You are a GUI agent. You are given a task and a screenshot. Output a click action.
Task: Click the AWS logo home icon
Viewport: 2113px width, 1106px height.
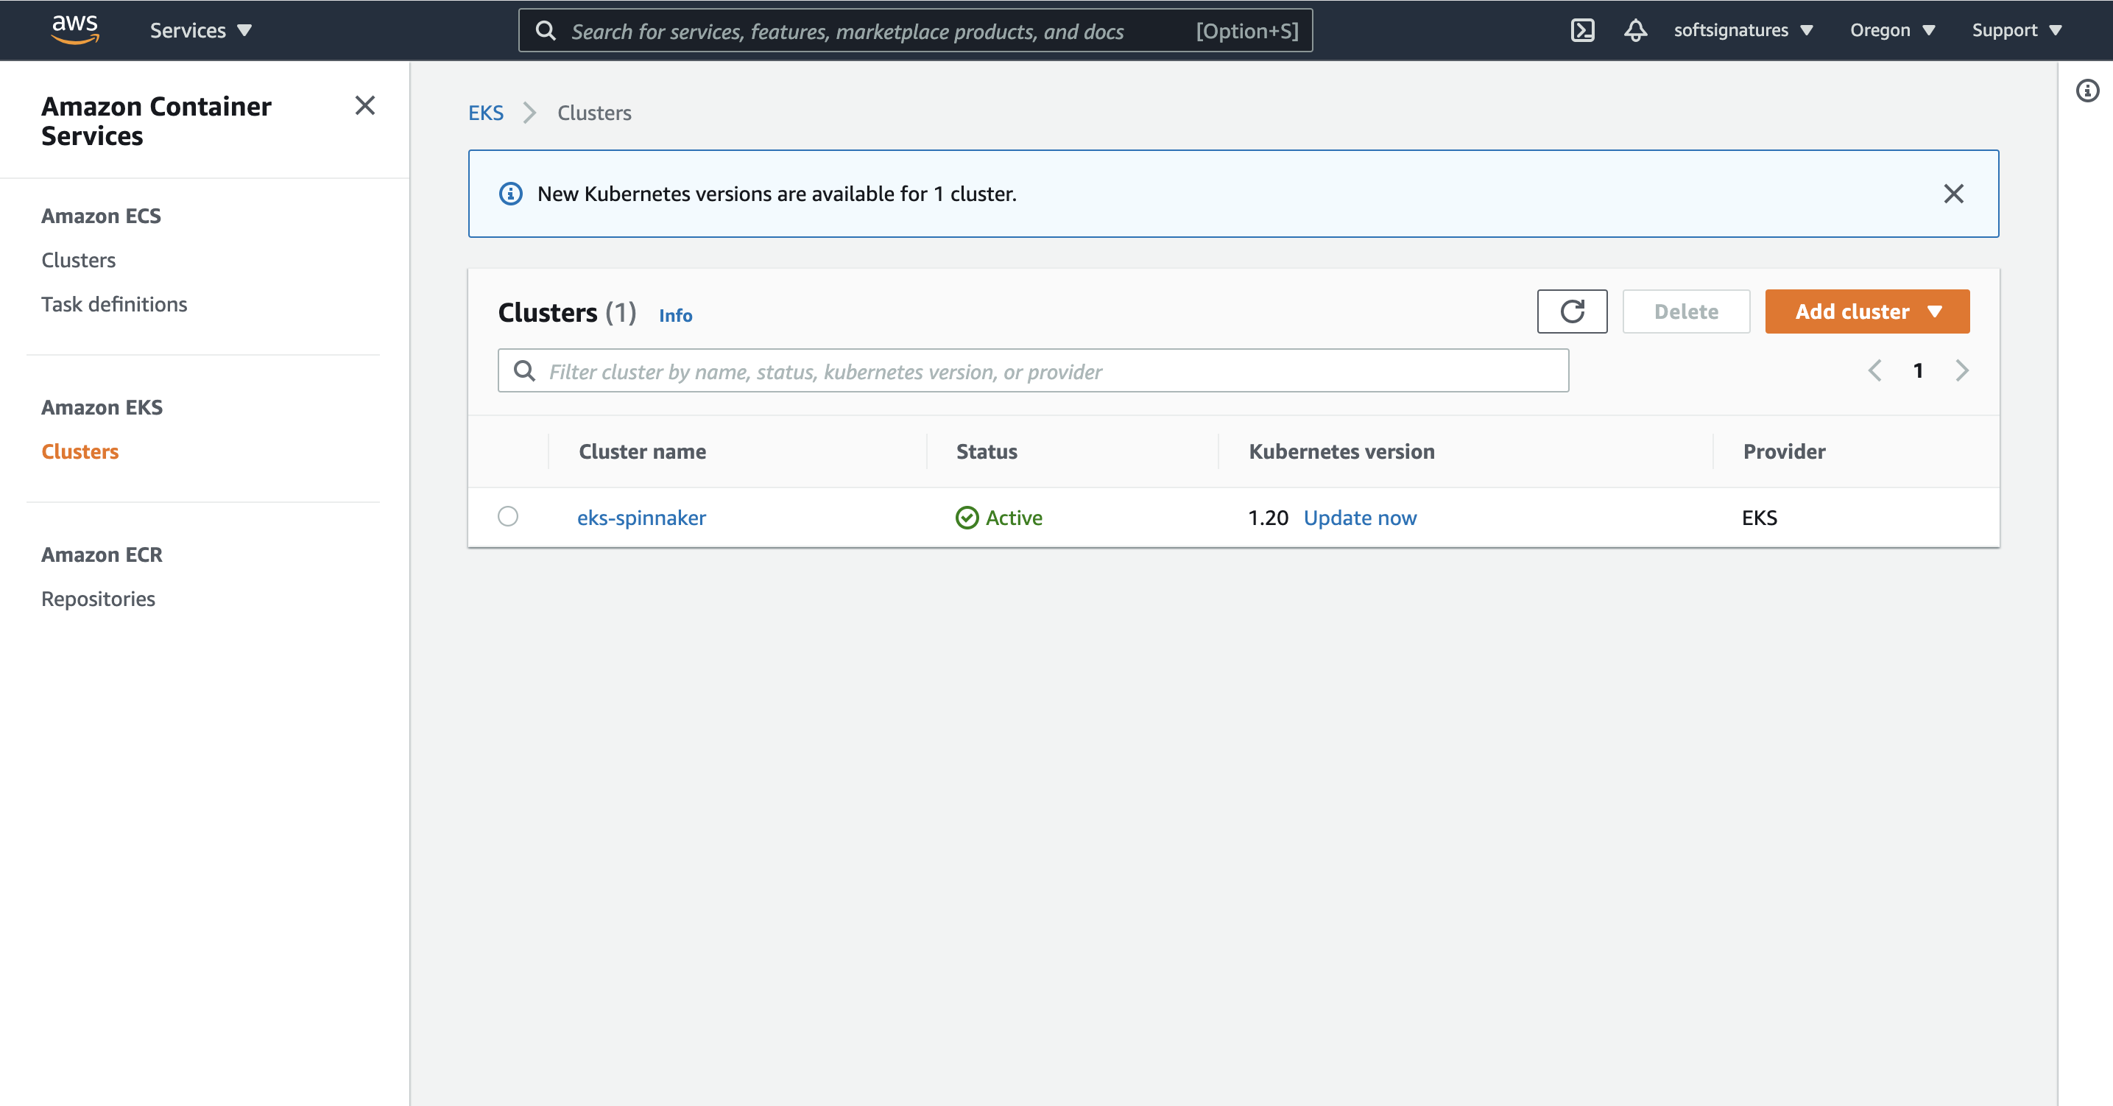coord(75,29)
